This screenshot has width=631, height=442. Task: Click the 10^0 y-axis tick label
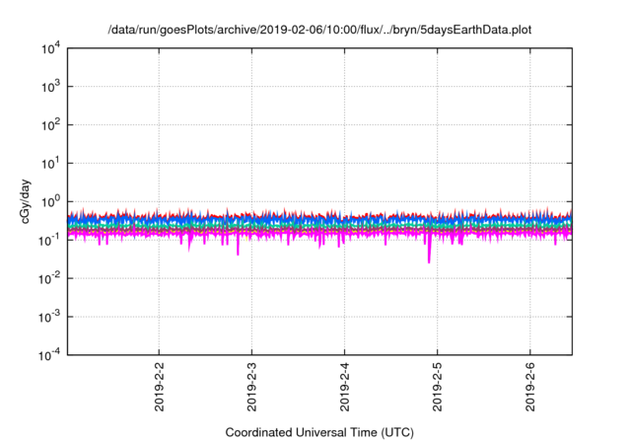(50, 201)
